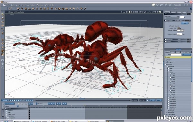Switch to the Sounds tab
The image size is (193, 122).
pyautogui.click(x=183, y=52)
